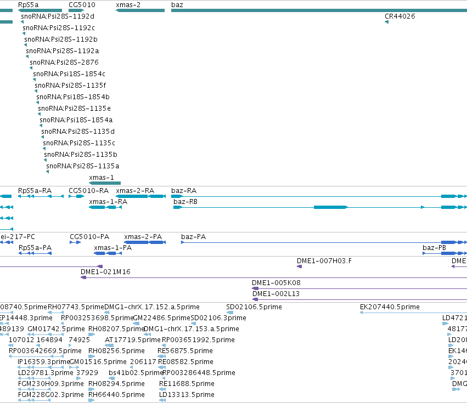Select the xmas-1-PA CDS glyph
467x403 pixels.
point(108,253)
